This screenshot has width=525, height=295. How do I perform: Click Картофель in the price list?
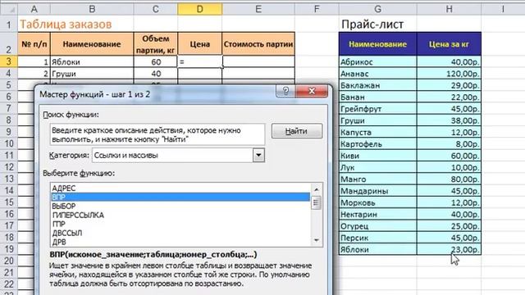pyautogui.click(x=377, y=143)
